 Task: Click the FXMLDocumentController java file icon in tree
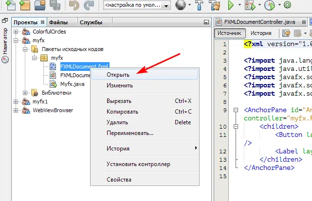53,75
